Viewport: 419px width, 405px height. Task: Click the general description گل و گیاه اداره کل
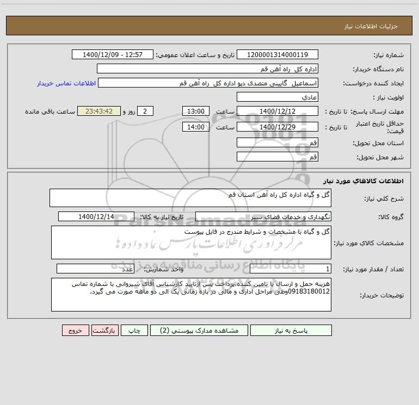[190, 198]
